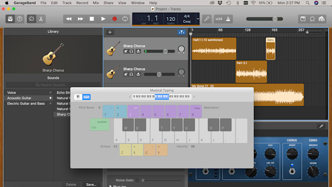The height and width of the screenshot is (187, 332).
Task: Add a new track with plus button
Action: coord(110,32)
